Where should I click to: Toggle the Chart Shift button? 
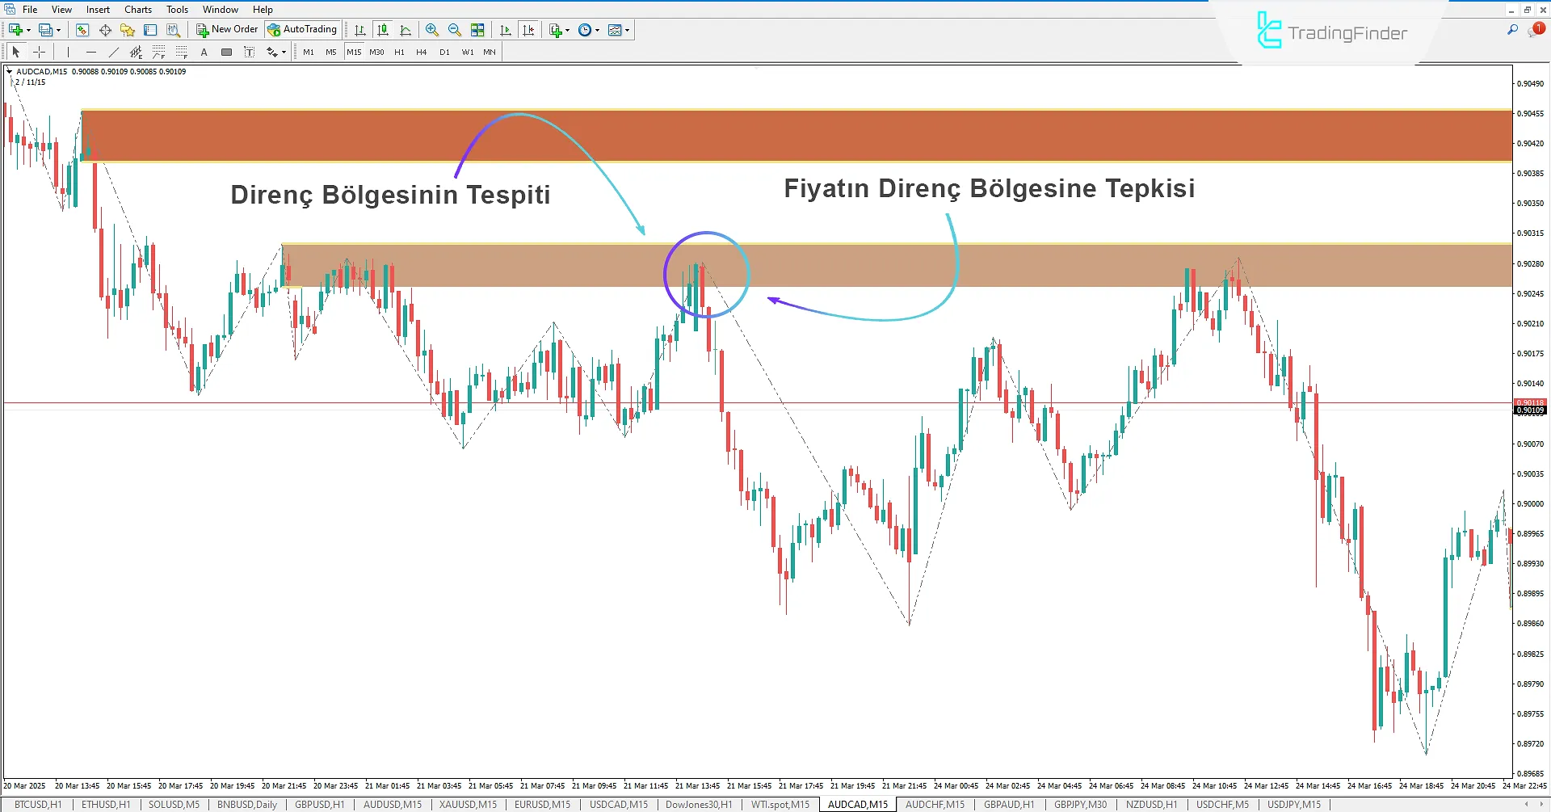pyautogui.click(x=506, y=30)
